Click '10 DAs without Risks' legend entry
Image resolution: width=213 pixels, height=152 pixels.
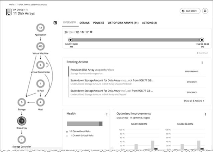[78, 131]
